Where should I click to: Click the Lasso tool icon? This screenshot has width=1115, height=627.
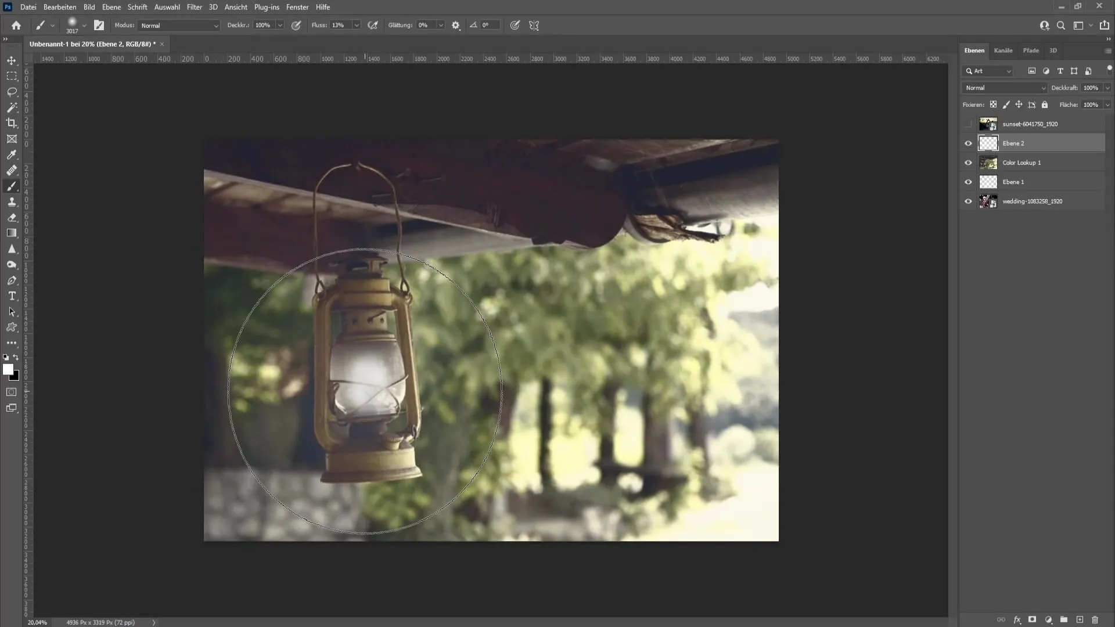(12, 91)
